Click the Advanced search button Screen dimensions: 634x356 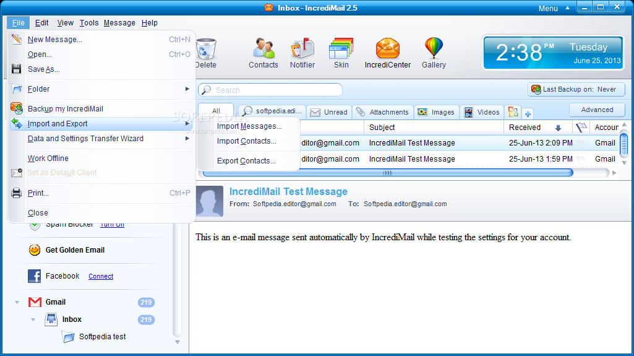pyautogui.click(x=597, y=110)
